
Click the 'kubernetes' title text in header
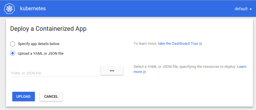33,9
